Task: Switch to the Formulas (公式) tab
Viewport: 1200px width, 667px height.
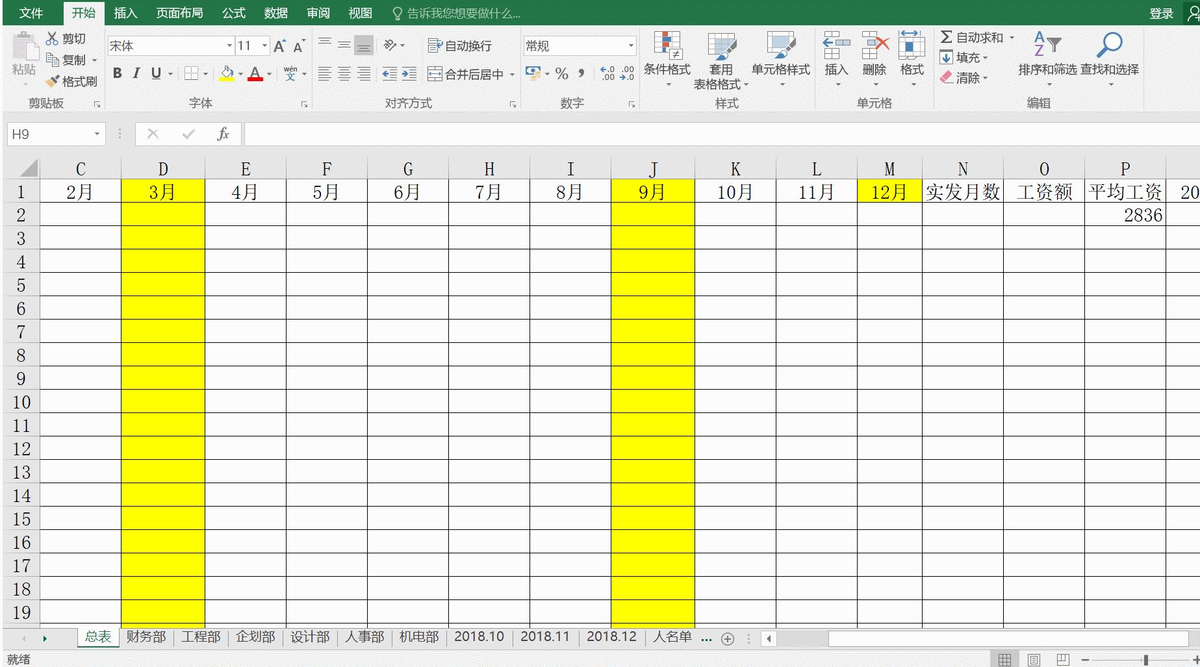Action: tap(234, 13)
